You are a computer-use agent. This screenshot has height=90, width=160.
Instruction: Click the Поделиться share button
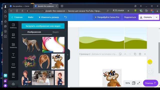130,17
